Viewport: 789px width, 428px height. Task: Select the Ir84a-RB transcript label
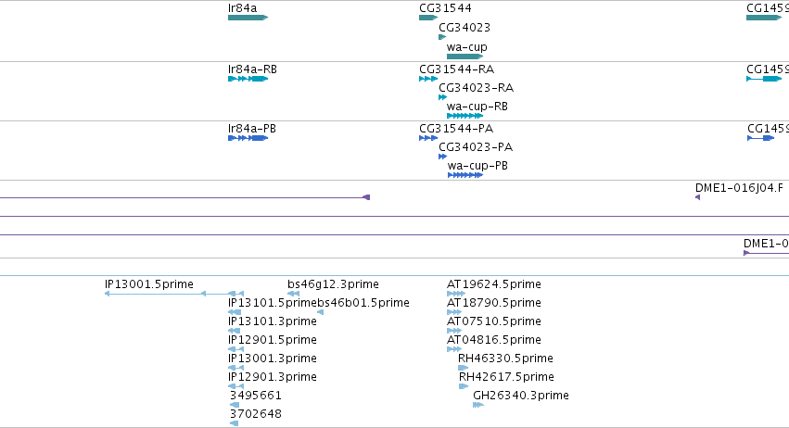tap(252, 69)
